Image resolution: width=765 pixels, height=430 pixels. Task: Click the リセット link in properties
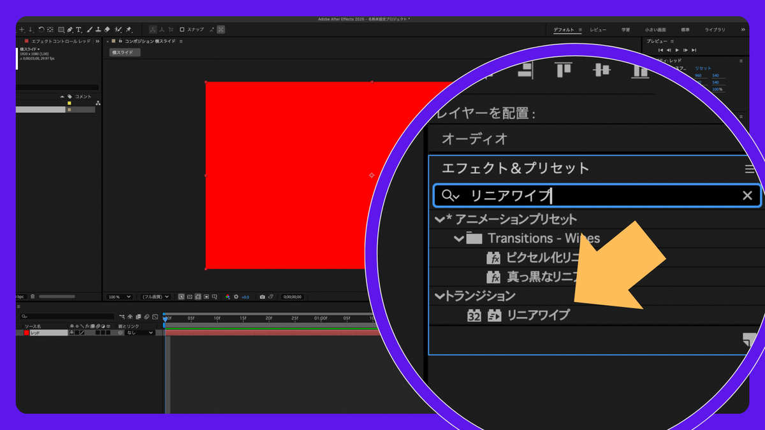point(703,68)
